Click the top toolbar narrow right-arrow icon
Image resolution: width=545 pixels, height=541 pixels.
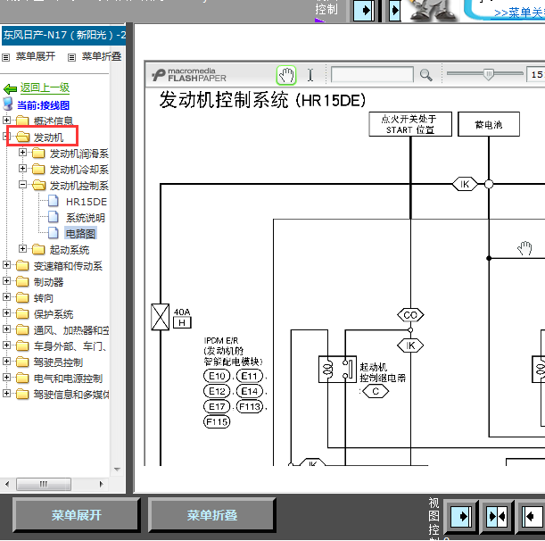394,11
